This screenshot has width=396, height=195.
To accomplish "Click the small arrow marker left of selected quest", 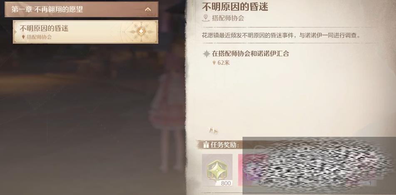I will 15,32.
